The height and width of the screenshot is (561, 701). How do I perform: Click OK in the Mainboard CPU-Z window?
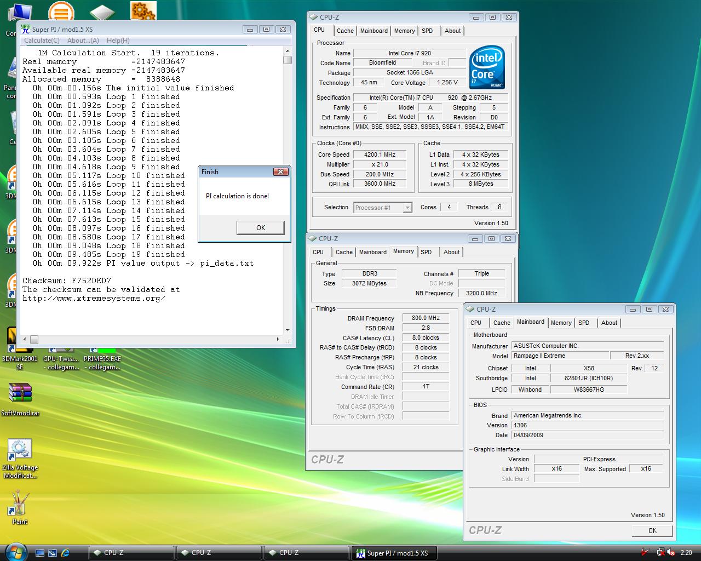click(x=652, y=530)
